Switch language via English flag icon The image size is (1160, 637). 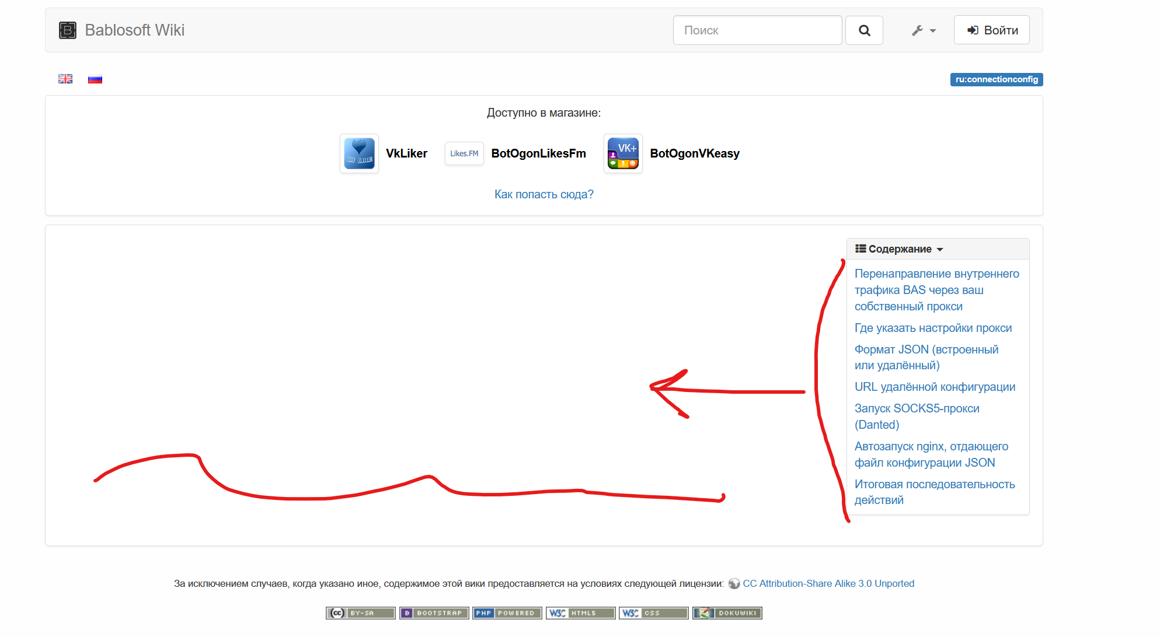(x=65, y=79)
